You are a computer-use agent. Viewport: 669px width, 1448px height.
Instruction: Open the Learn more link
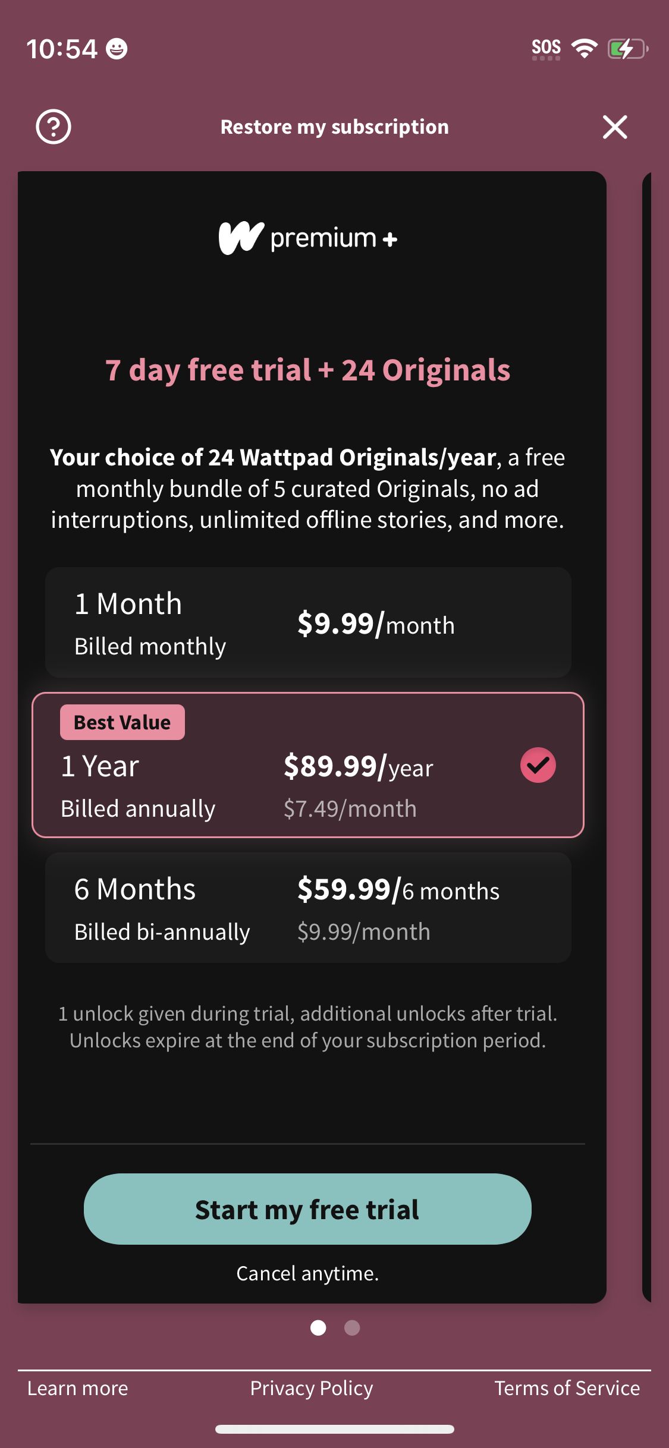78,1388
